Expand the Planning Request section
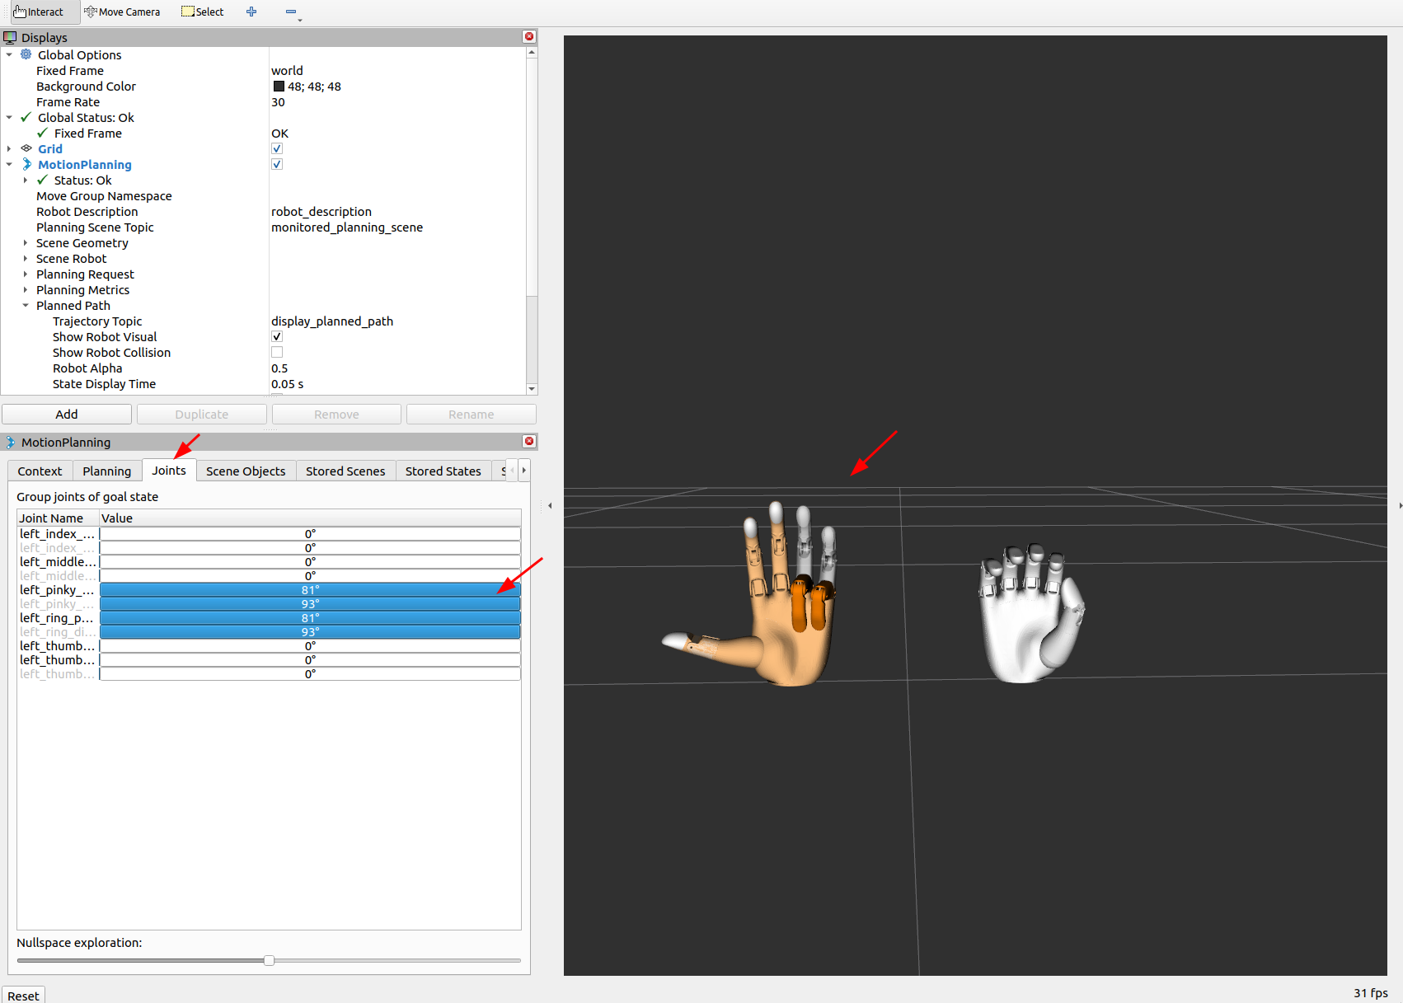Image resolution: width=1403 pixels, height=1003 pixels. coord(26,274)
